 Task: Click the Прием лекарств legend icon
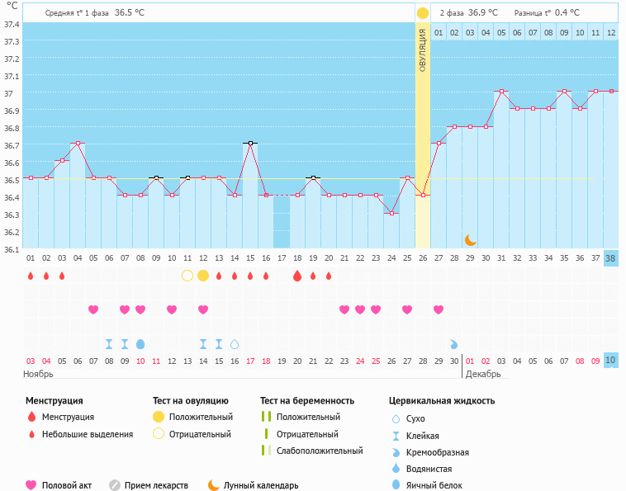(115, 485)
